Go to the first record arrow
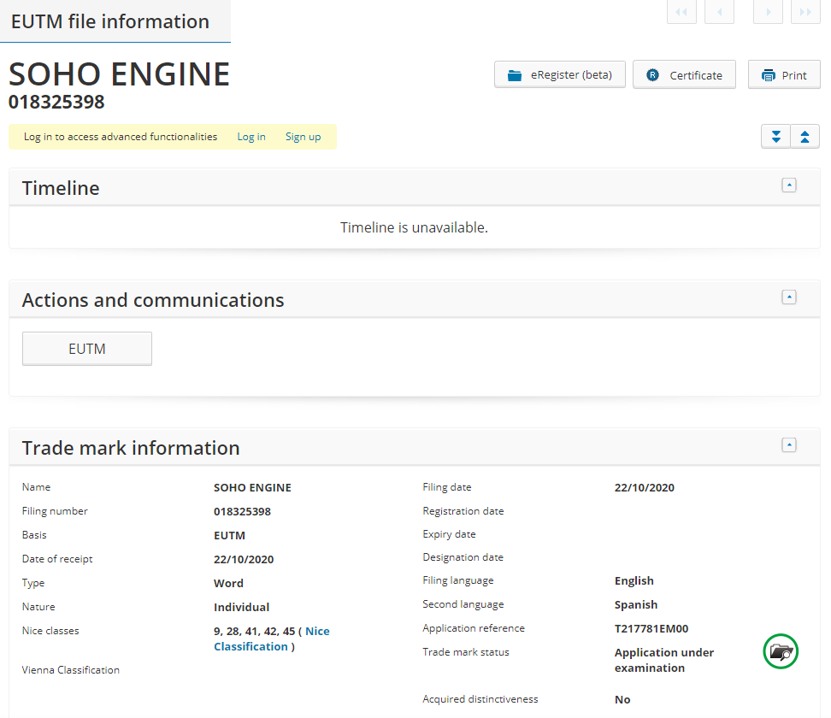The height and width of the screenshot is (718, 831). pyautogui.click(x=681, y=12)
